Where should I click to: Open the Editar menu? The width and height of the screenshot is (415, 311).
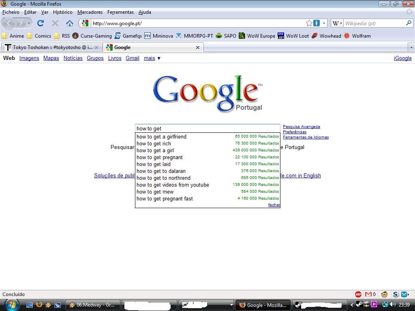click(x=30, y=12)
